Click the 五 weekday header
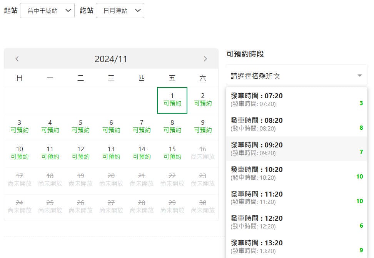This screenshot has height=258, width=374. (172, 78)
